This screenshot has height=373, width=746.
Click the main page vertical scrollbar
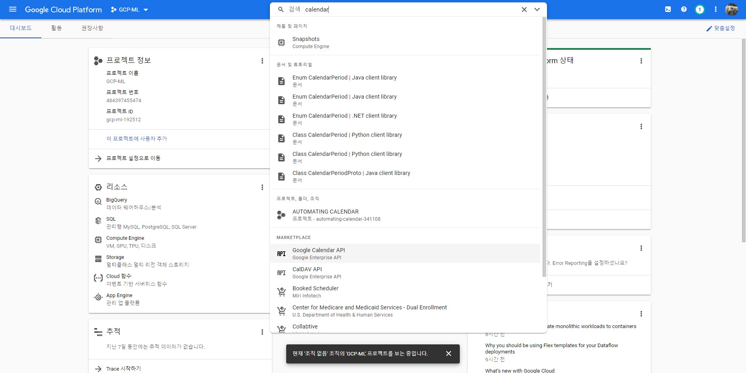pyautogui.click(x=743, y=140)
